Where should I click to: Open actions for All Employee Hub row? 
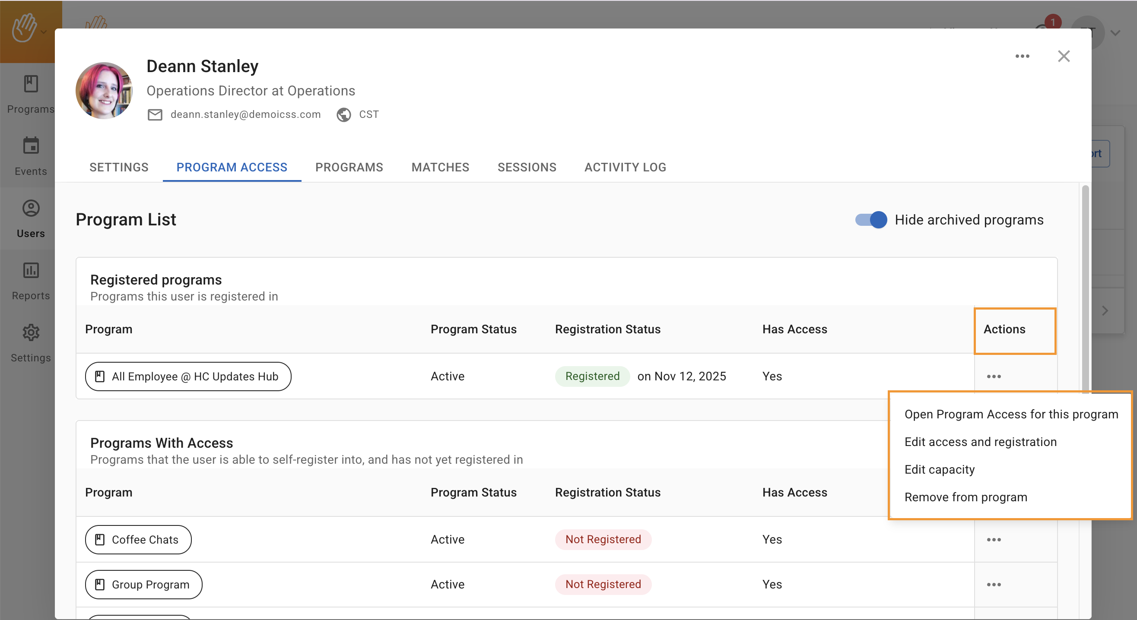click(994, 376)
